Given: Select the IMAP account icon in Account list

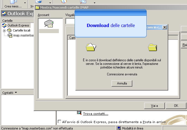Looking at the screenshot, I should coord(49,23).
